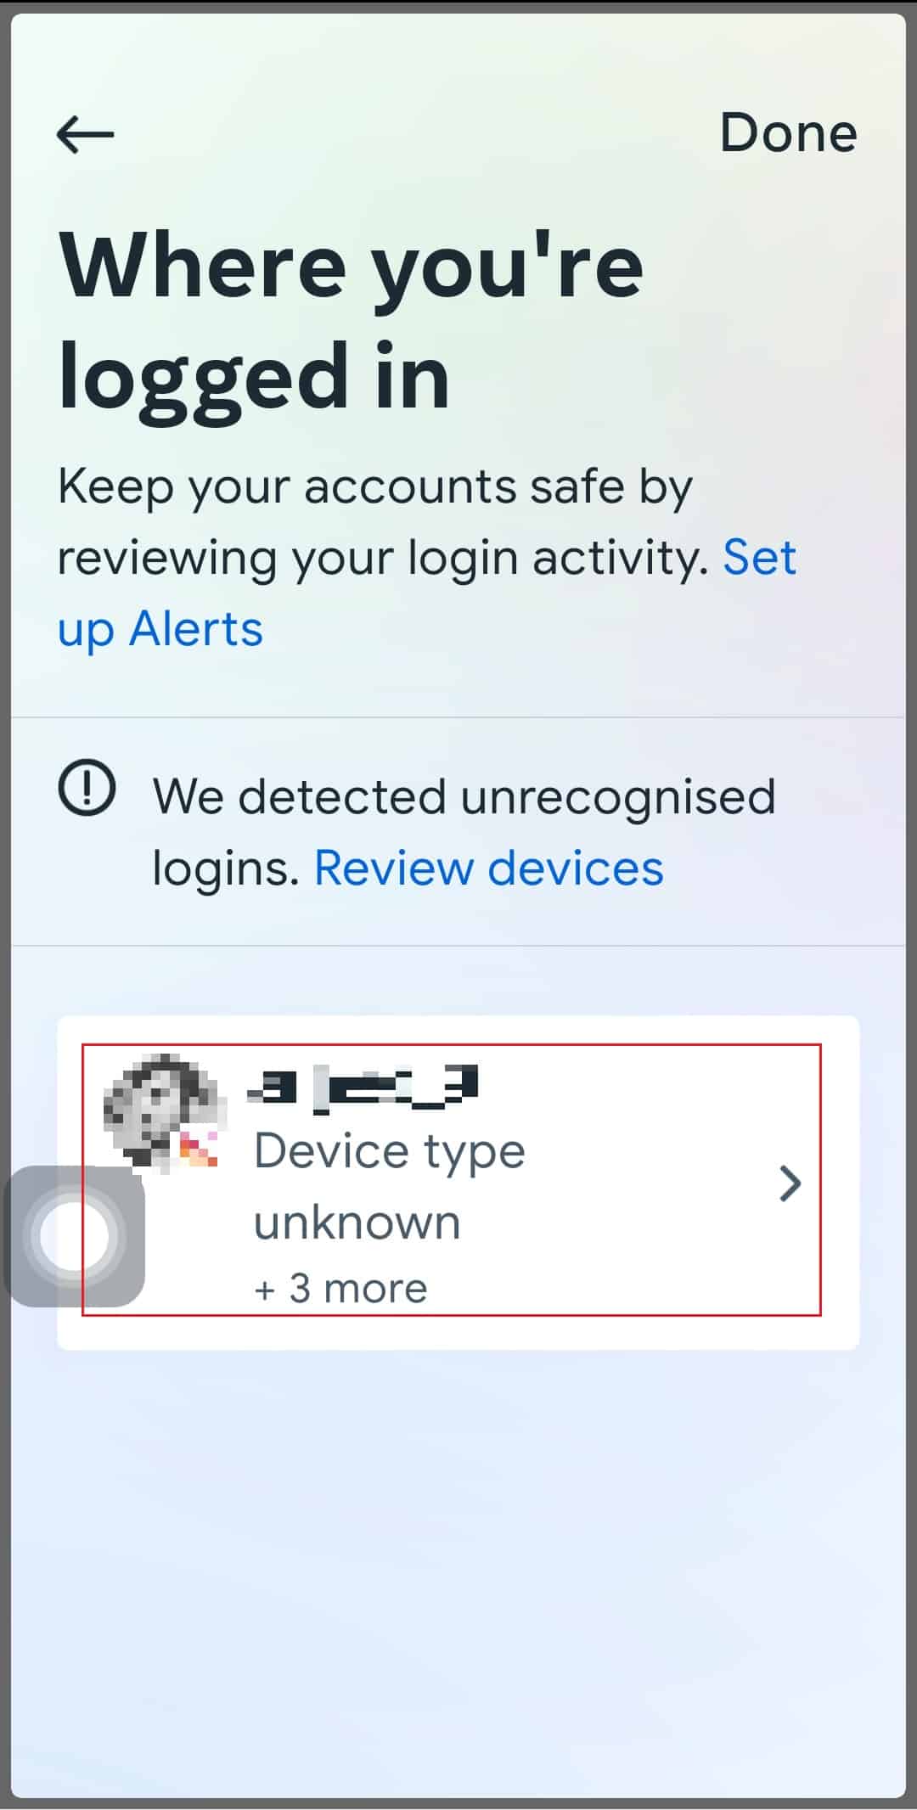Tap the 'Where you're logged in' heading
The height and width of the screenshot is (1810, 917).
click(351, 322)
